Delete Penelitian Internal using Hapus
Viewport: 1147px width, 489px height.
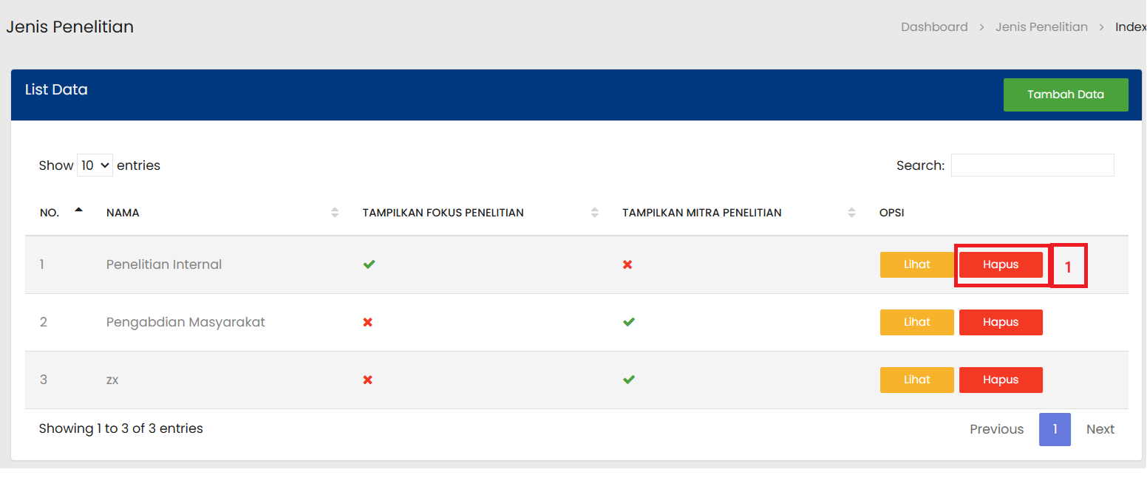point(1001,264)
